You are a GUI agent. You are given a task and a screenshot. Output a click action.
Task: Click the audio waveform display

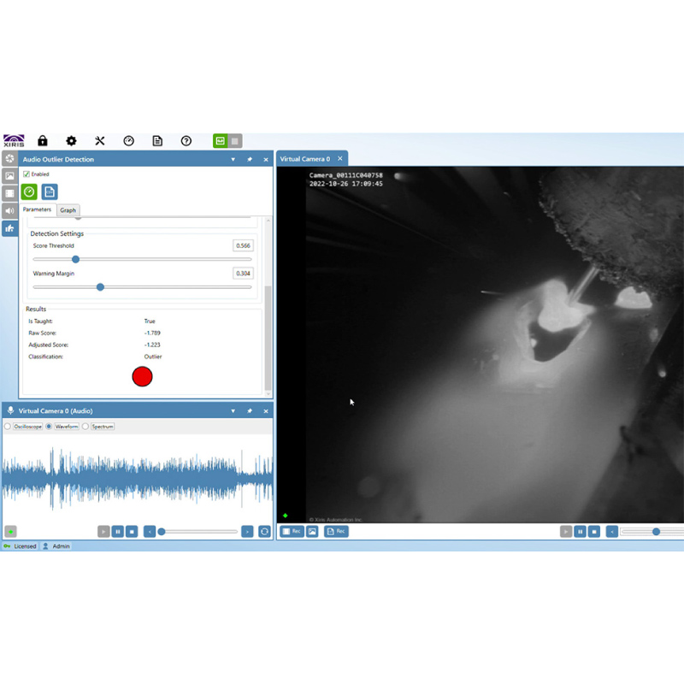tap(138, 478)
